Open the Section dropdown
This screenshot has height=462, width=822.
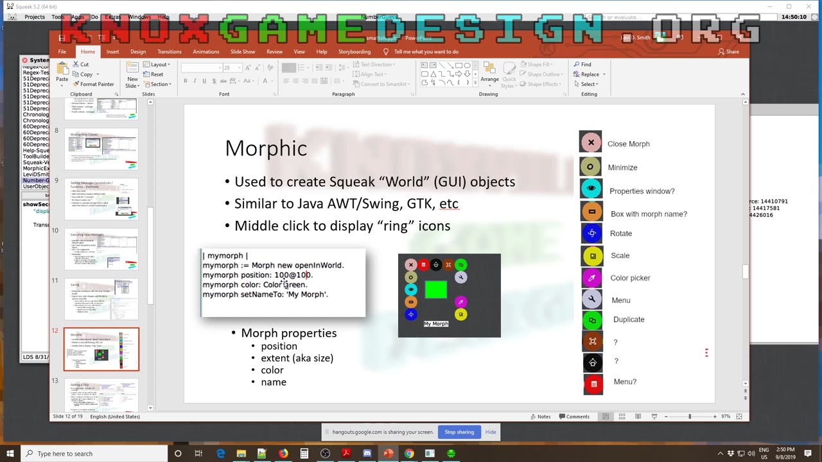point(157,84)
